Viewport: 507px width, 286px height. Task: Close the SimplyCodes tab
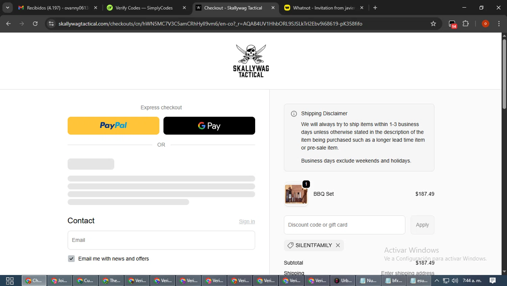(184, 8)
